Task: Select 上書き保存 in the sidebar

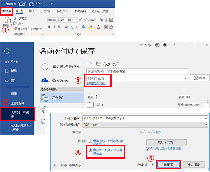Action: 18,103
